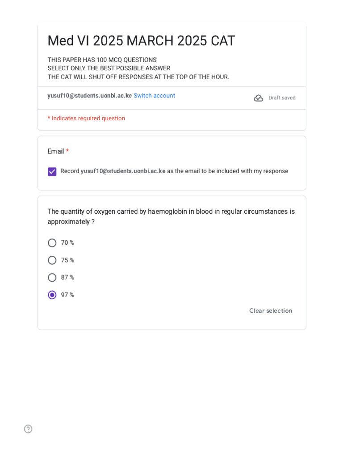Select the 70 % radio option

click(x=52, y=243)
